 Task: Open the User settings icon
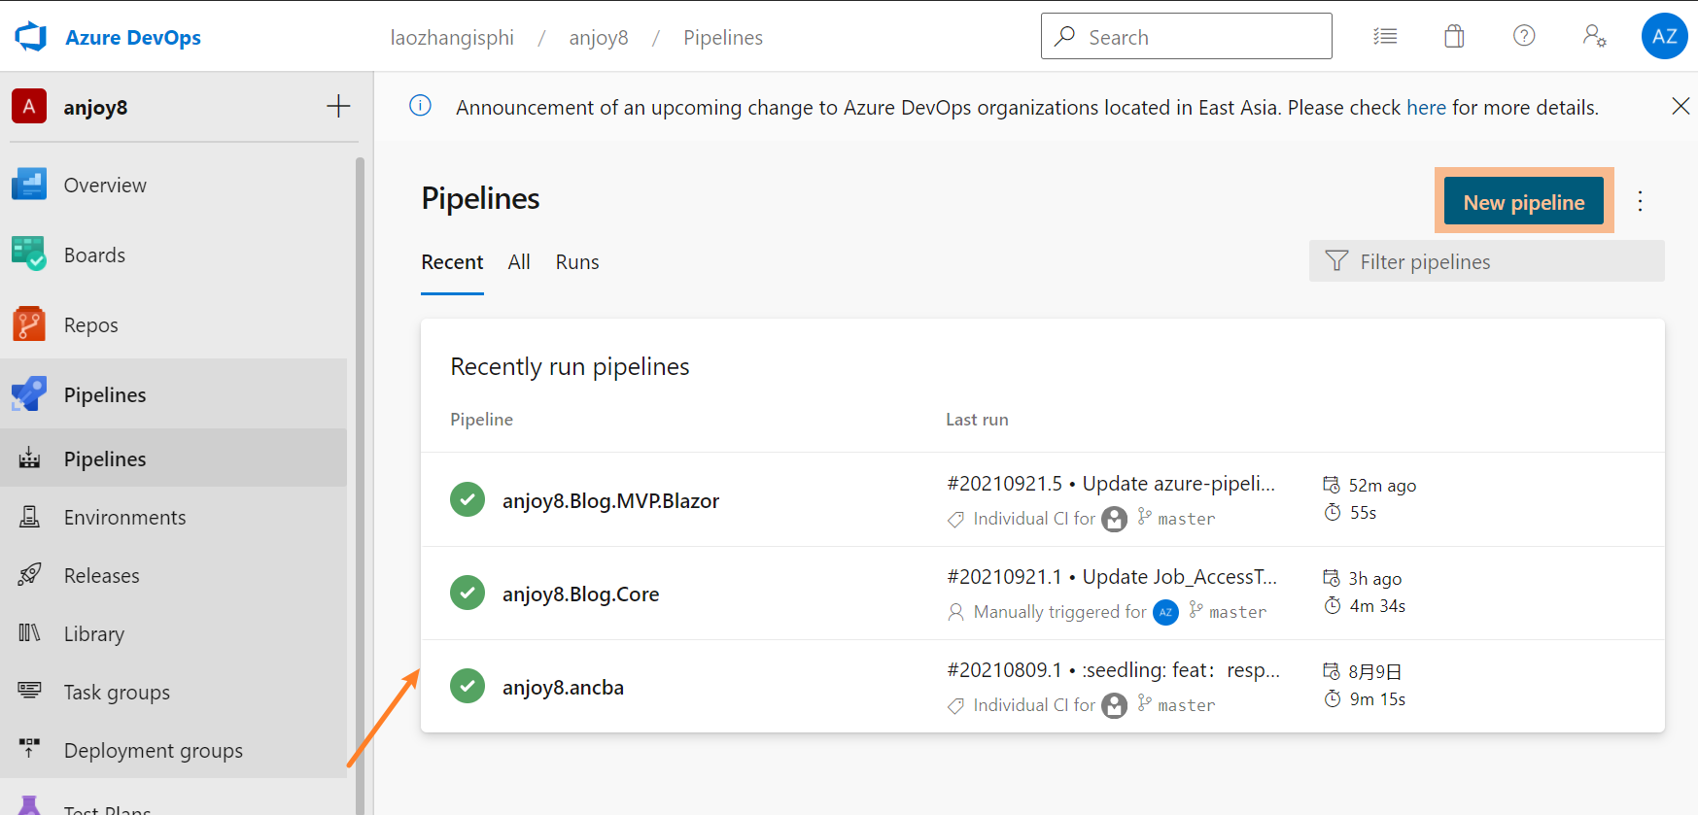click(x=1594, y=36)
